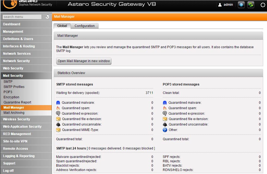
Task: Click 'POP3 stored messages' heading
Action: click(x=181, y=84)
